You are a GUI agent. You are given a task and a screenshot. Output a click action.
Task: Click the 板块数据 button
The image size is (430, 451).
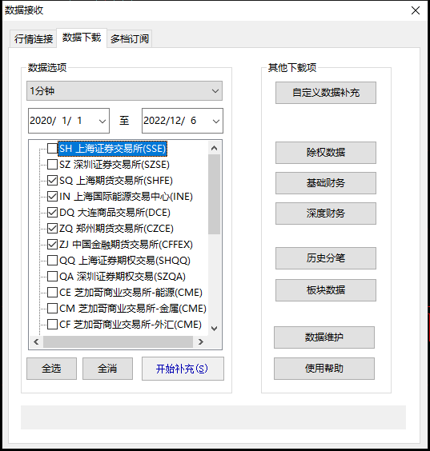[x=326, y=290]
